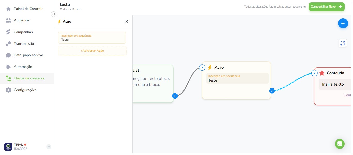Click the Audiência people icon

pyautogui.click(x=9, y=20)
